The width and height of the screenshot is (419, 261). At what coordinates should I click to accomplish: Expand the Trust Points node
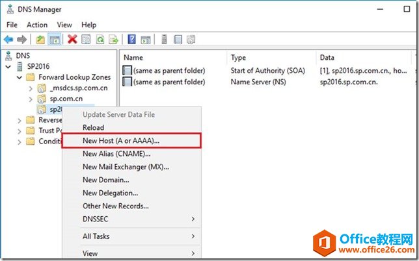[x=20, y=131]
